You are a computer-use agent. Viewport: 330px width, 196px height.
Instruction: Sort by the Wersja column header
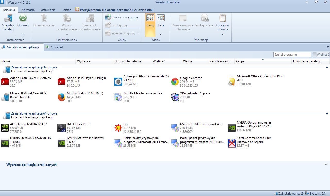tap(195, 61)
